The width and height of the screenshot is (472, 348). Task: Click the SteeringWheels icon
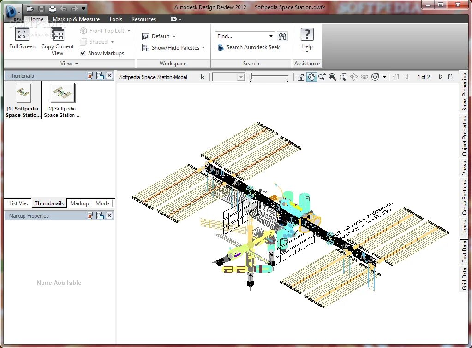tap(375, 77)
